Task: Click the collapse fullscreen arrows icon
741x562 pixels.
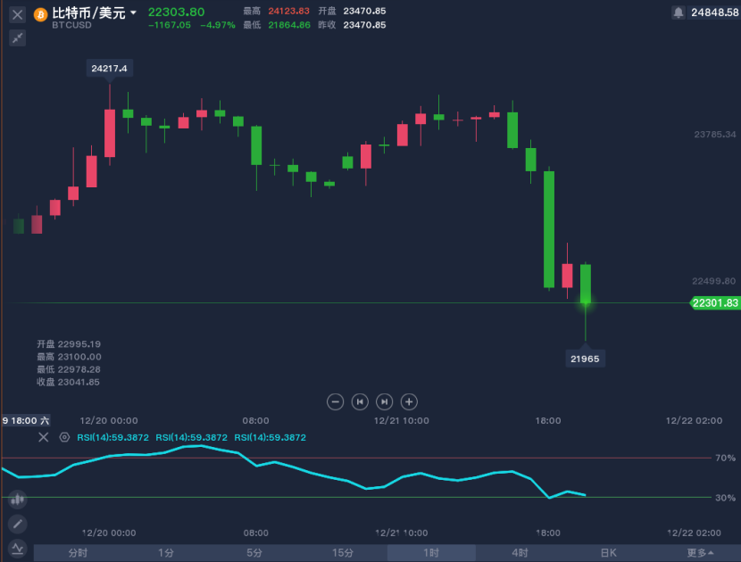Action: pyautogui.click(x=18, y=38)
